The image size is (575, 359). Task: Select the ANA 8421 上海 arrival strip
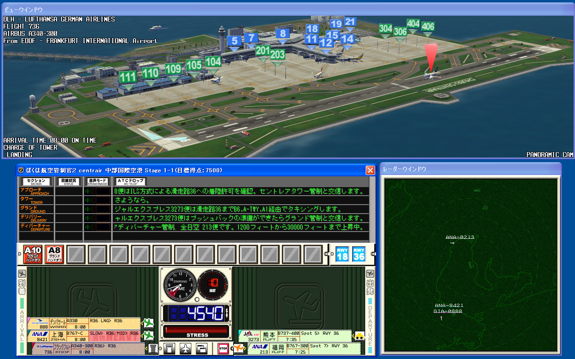tap(84, 336)
